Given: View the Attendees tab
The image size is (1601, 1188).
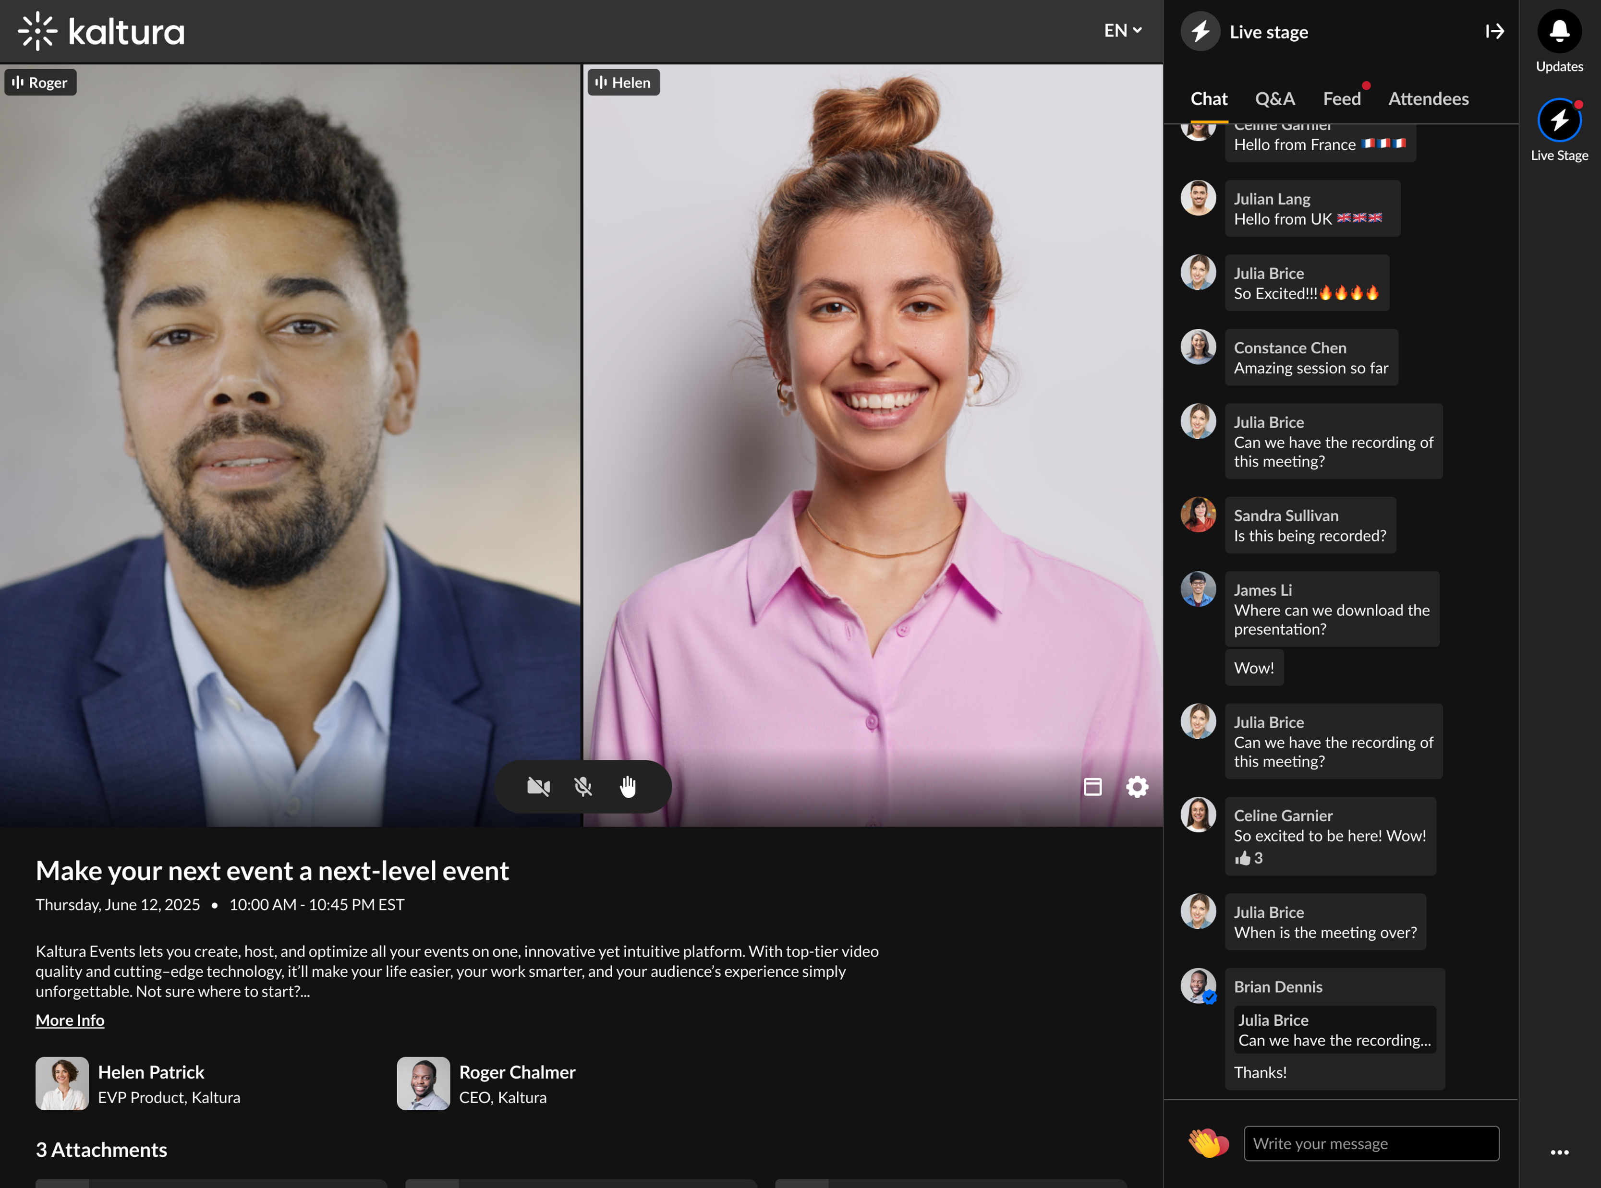Looking at the screenshot, I should pyautogui.click(x=1428, y=98).
